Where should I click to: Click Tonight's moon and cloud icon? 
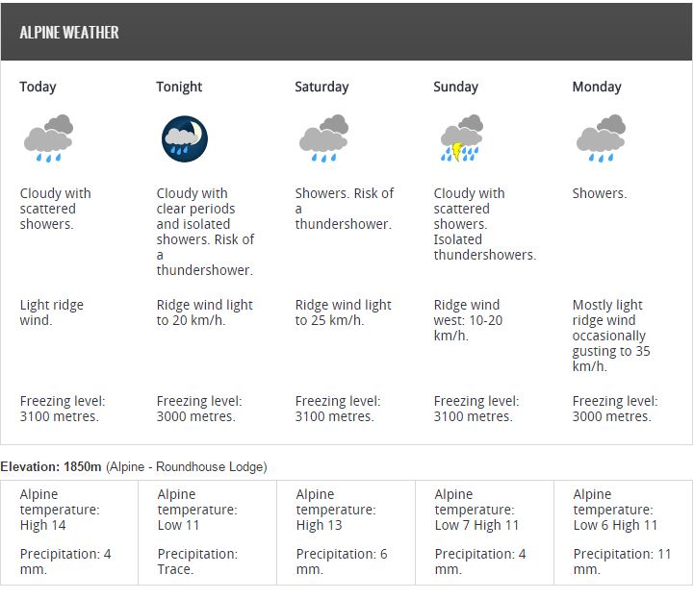[185, 138]
